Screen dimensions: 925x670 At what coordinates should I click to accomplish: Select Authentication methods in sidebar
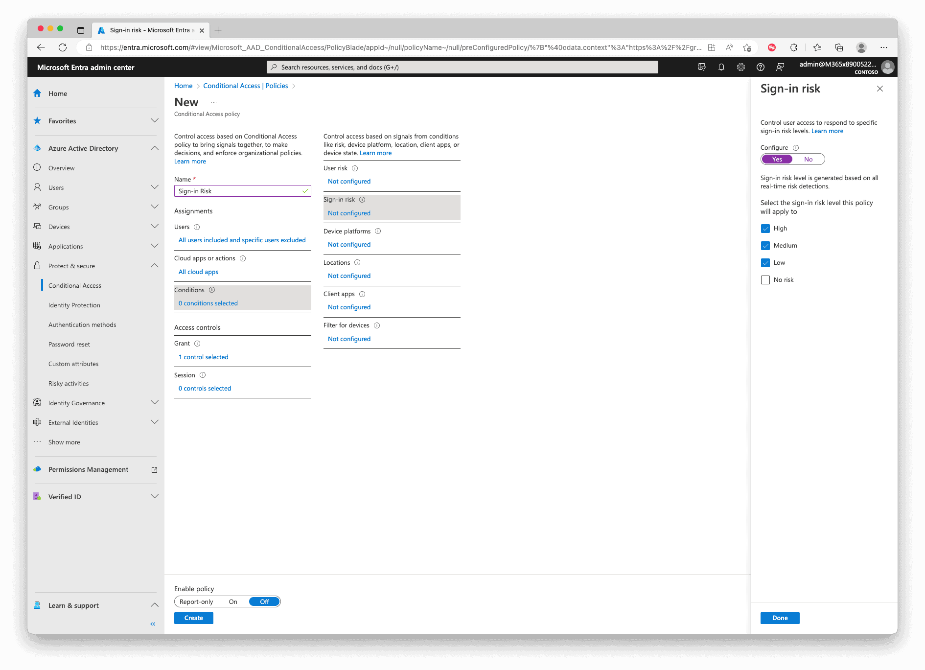82,325
